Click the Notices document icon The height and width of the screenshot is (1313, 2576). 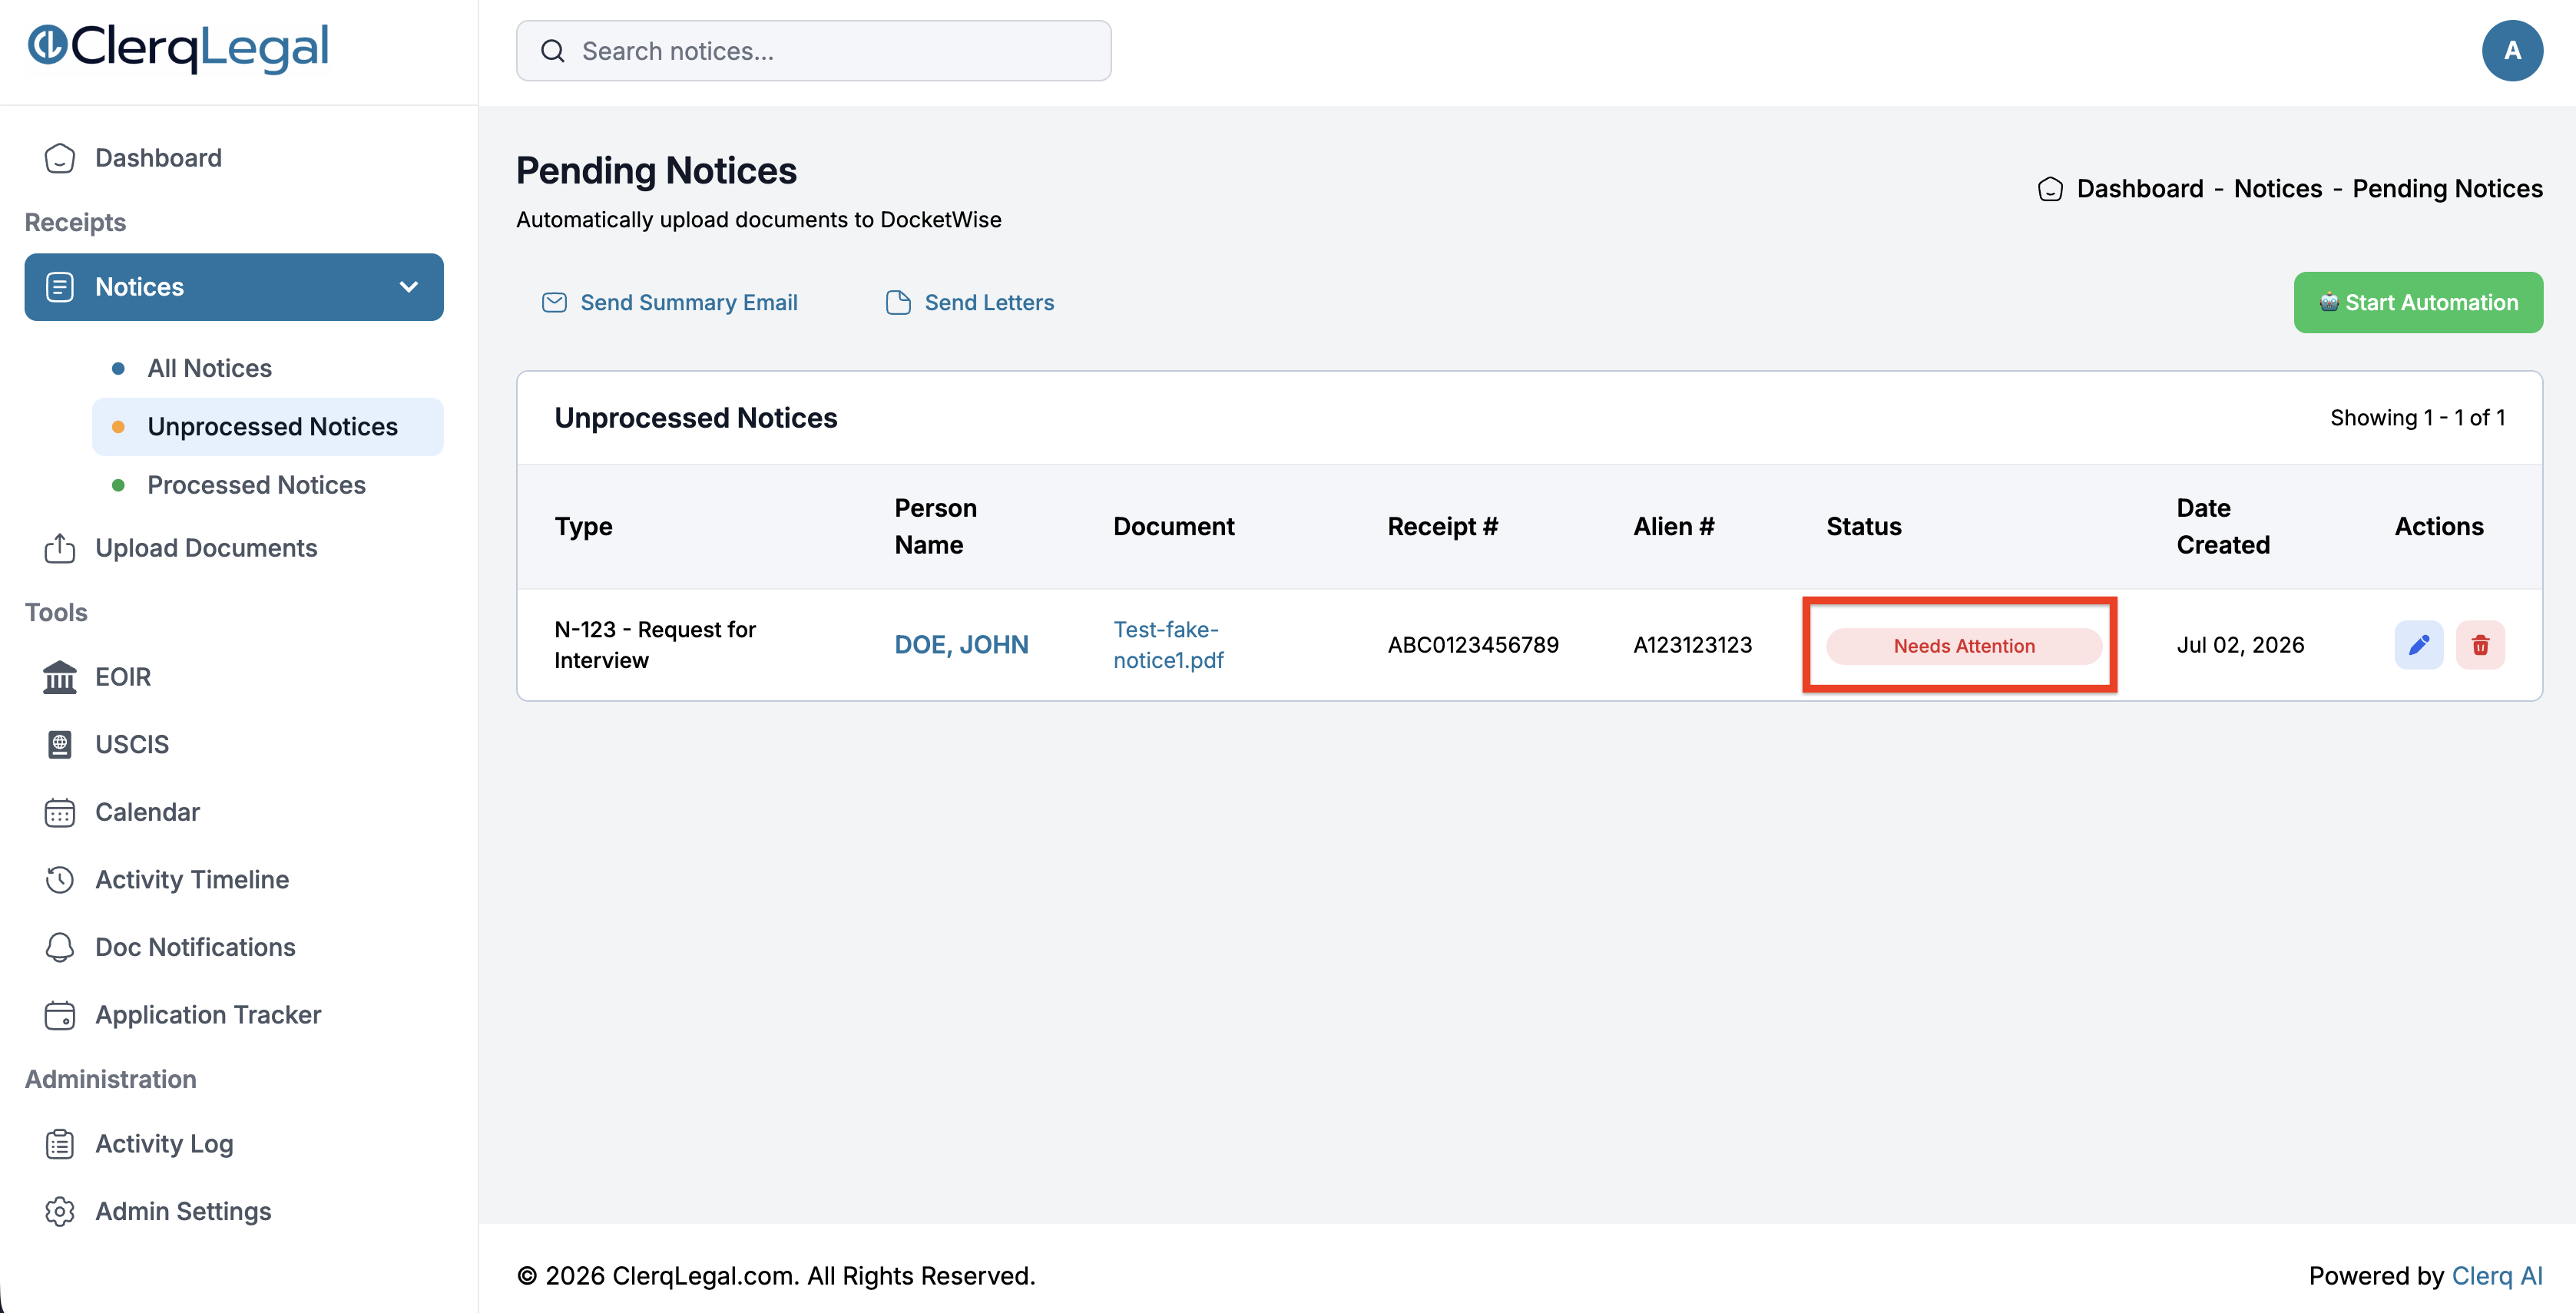tap(60, 287)
